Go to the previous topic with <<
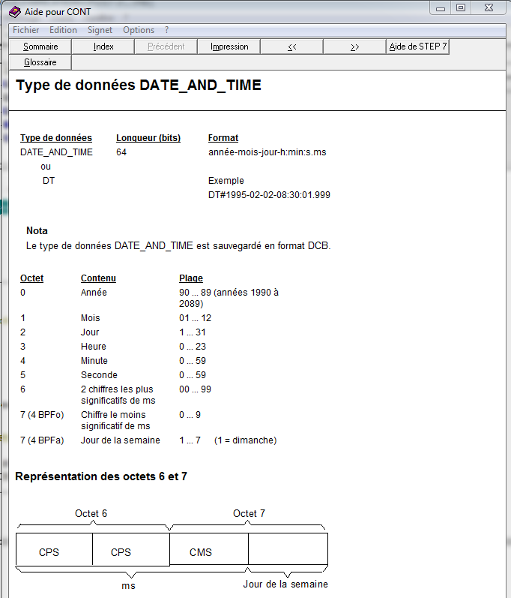Image resolution: width=511 pixels, height=598 pixels. click(291, 47)
